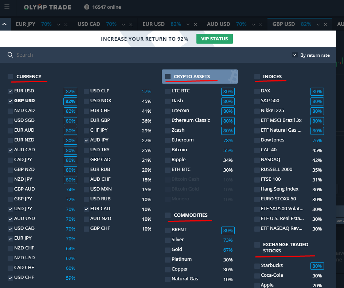Image resolution: width=344 pixels, height=288 pixels.
Task: Click the search magnifier icon
Action: pos(10,55)
